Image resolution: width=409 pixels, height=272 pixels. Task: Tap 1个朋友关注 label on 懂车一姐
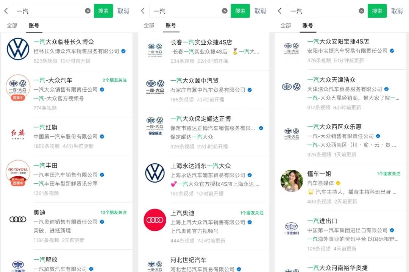click(x=389, y=174)
